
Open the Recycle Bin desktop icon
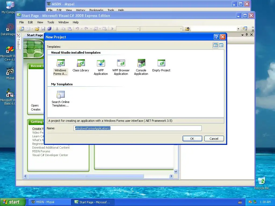pyautogui.click(x=262, y=183)
